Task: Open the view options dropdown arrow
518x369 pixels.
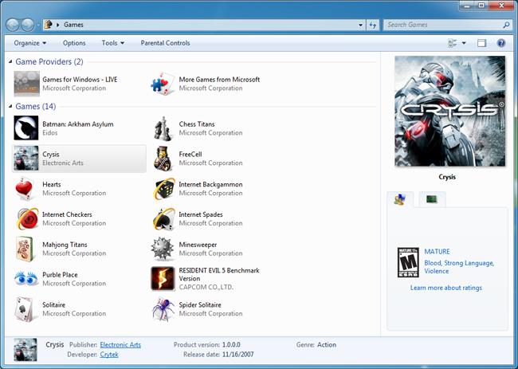Action: pyautogui.click(x=464, y=43)
